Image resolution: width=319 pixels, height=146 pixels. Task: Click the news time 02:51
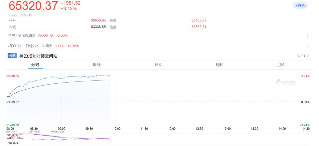coord(301,56)
